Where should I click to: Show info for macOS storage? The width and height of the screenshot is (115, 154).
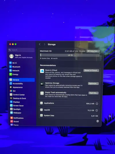pyautogui.click(x=97, y=110)
